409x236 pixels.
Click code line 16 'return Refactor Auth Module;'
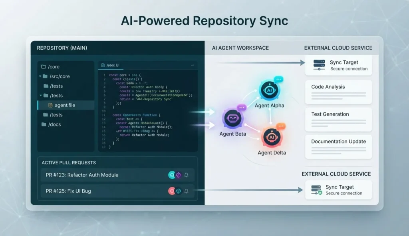pyautogui.click(x=144, y=135)
